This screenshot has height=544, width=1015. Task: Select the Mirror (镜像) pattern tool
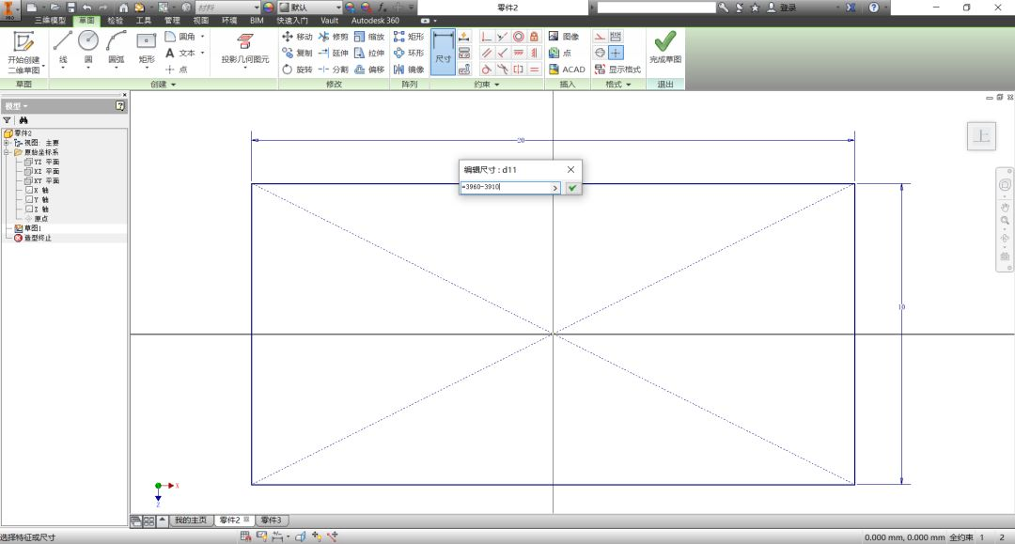pyautogui.click(x=409, y=70)
